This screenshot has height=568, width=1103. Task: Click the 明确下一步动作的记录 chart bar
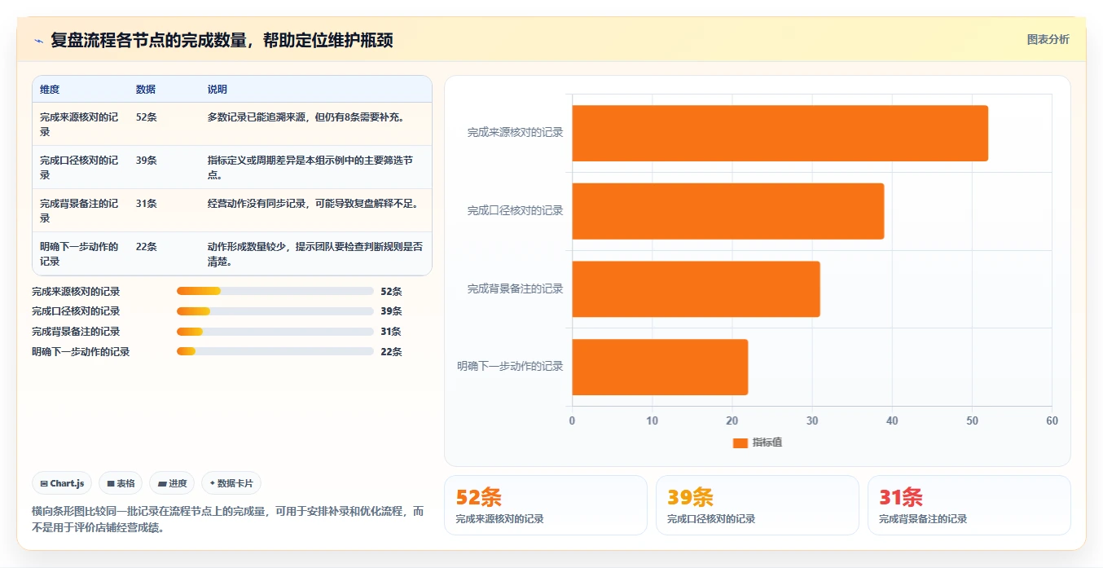(x=660, y=368)
